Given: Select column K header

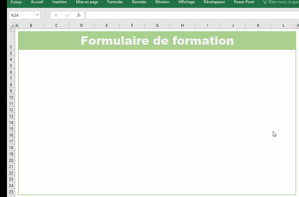Looking at the screenshot, I should (258, 26).
